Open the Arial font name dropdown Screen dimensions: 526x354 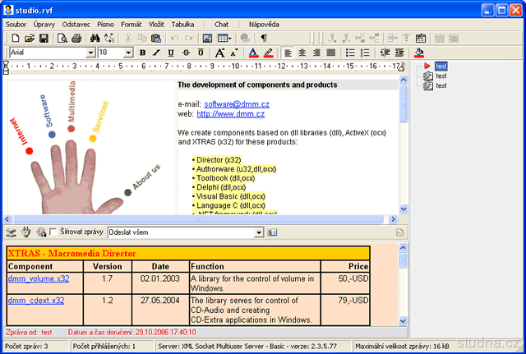point(90,53)
